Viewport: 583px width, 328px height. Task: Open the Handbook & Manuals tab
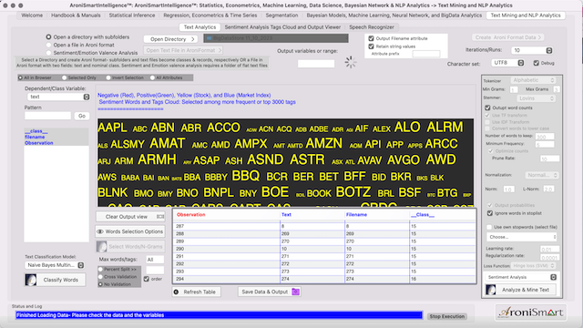click(76, 15)
